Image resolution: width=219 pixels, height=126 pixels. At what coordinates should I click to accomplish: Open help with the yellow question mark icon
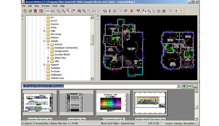point(181,11)
